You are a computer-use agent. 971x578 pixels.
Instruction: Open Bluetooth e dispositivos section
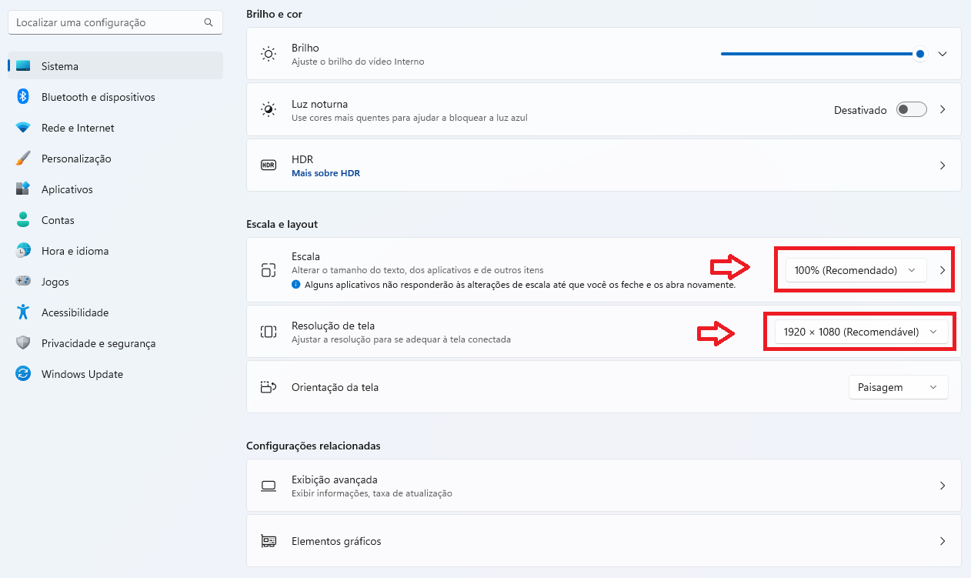tap(115, 97)
